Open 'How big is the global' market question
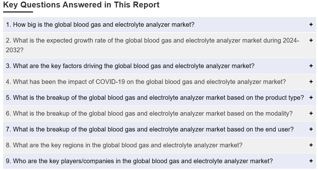The height and width of the screenshot is (170, 318). [x=100, y=25]
